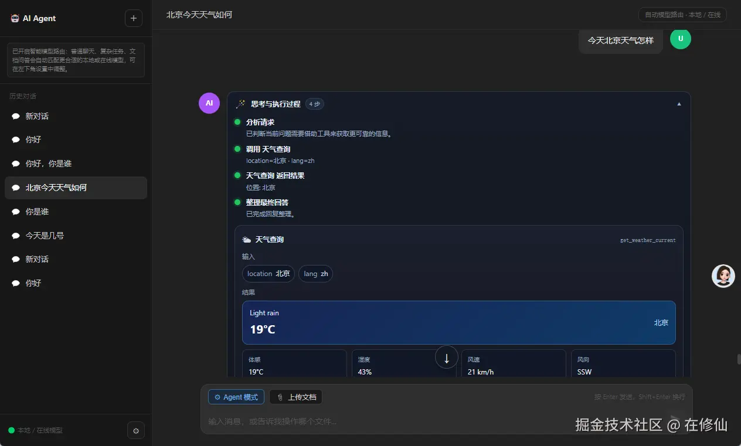The height and width of the screenshot is (446, 741).
Task: Toggle Agent 模式 on or off
Action: pos(236,397)
